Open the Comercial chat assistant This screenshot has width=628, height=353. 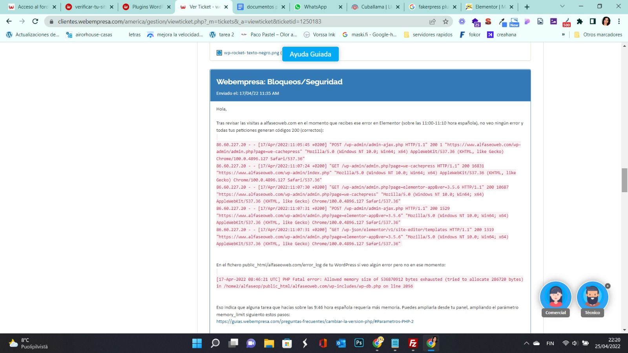point(555,299)
